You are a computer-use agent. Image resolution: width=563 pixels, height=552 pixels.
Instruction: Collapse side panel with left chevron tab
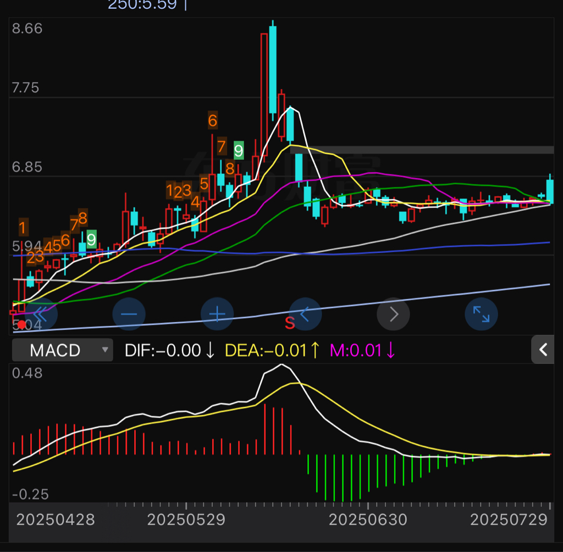pyautogui.click(x=543, y=350)
